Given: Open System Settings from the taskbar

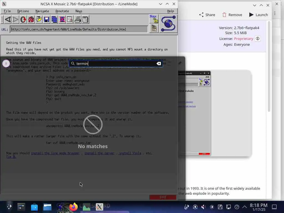Looking at the screenshot, I should click(21, 207).
